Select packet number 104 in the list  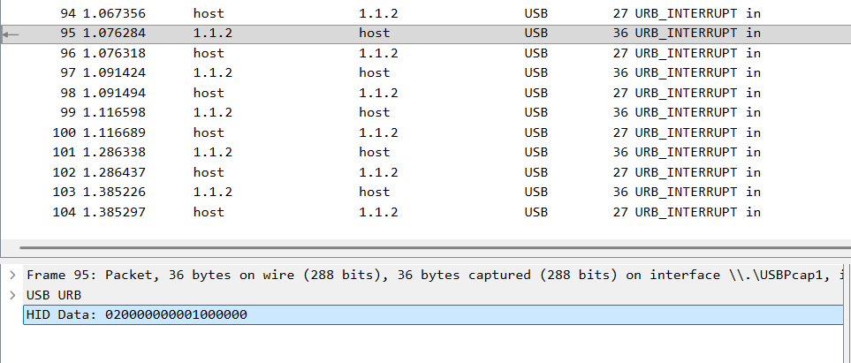tap(64, 212)
